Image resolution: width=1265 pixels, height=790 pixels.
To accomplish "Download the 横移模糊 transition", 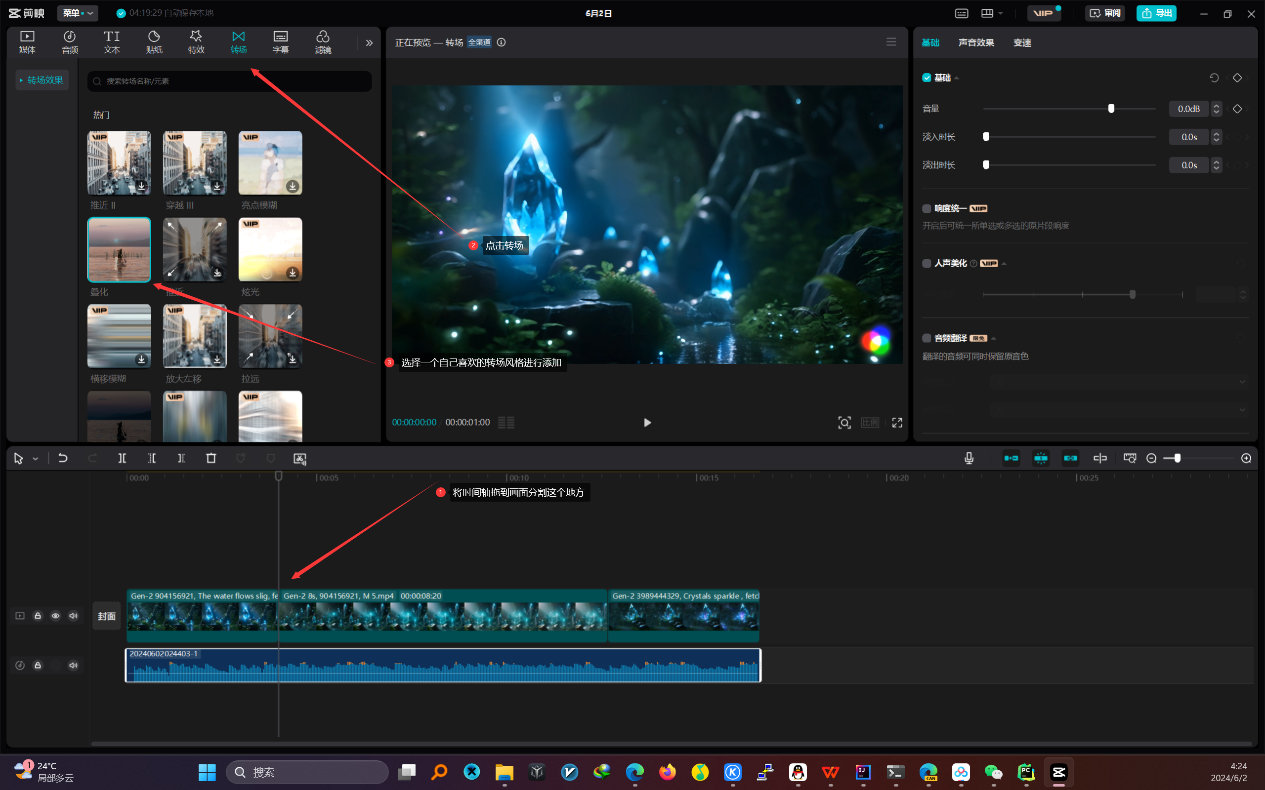I will pyautogui.click(x=142, y=359).
